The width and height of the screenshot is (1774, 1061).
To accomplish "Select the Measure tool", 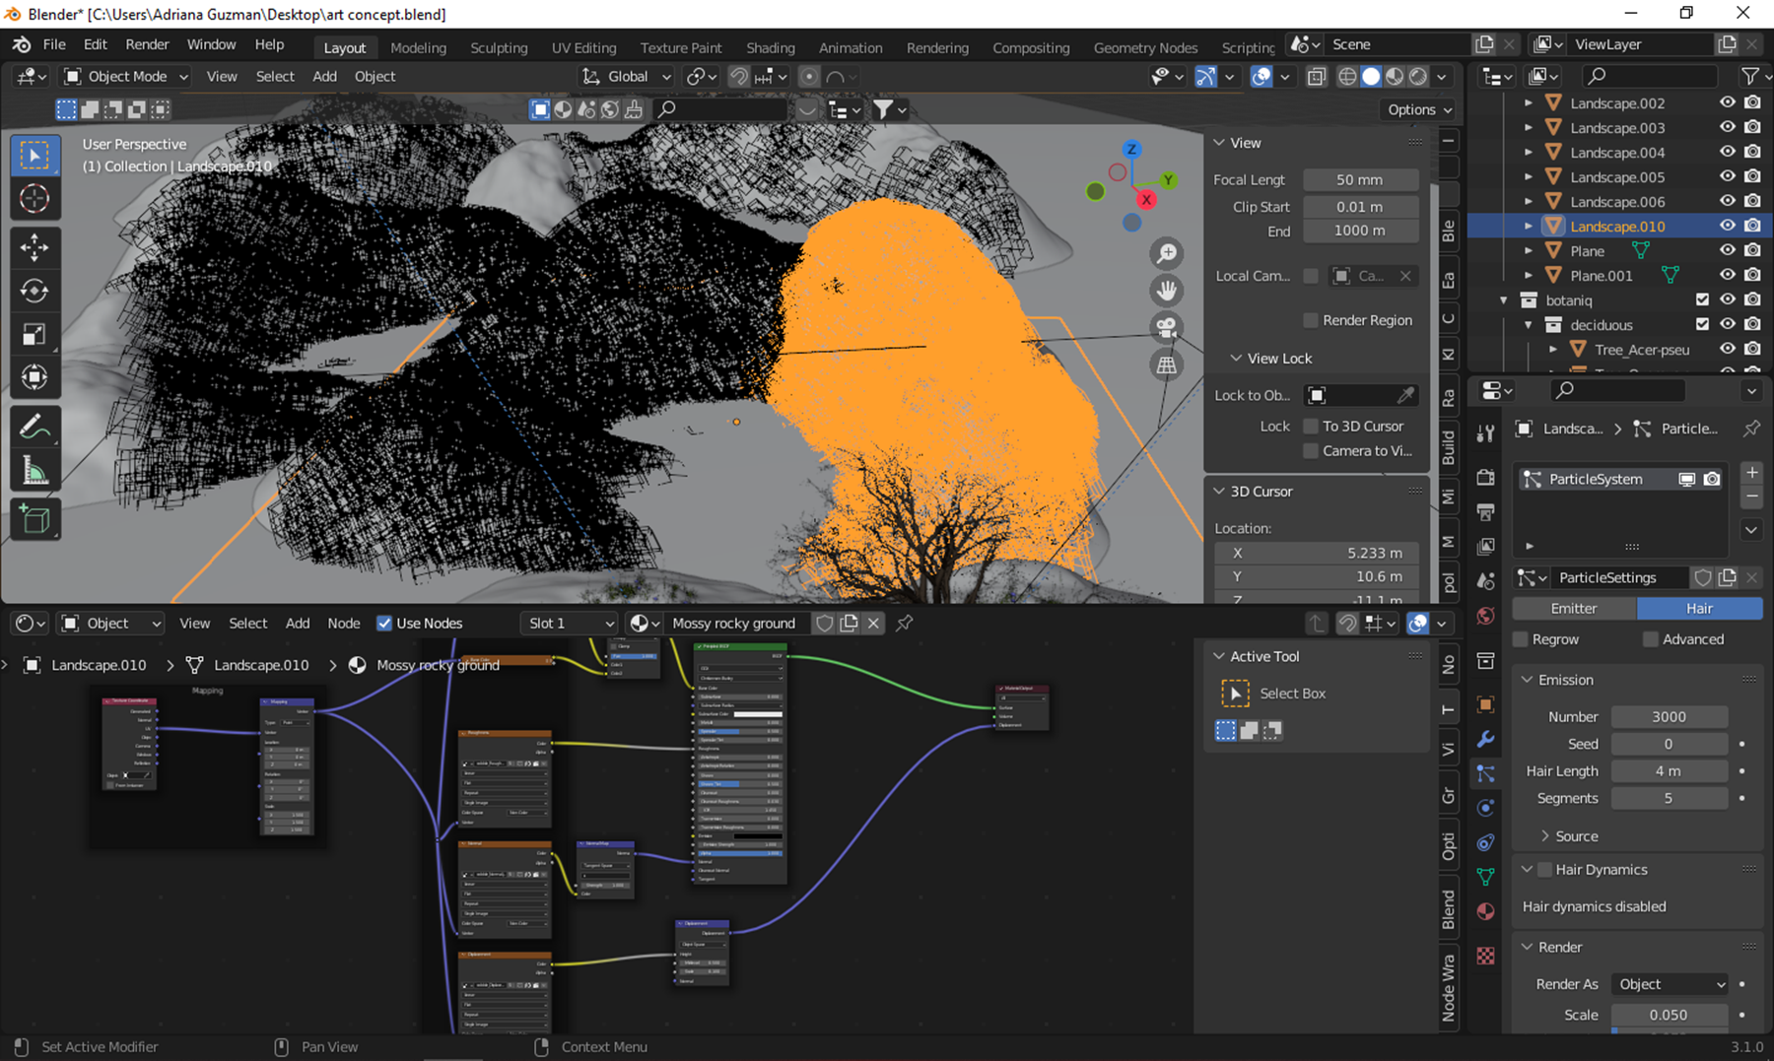I will point(34,471).
